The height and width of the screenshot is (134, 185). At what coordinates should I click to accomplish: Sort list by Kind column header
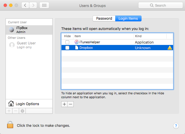tap(150, 36)
